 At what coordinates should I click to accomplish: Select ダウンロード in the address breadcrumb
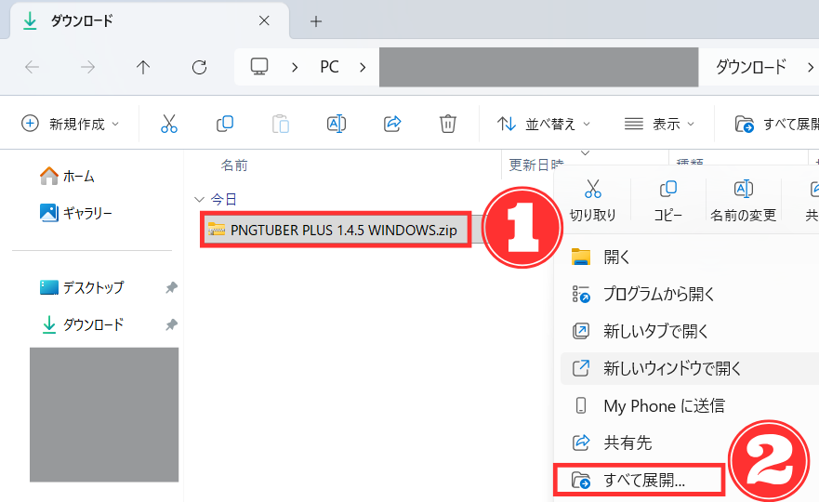[750, 67]
